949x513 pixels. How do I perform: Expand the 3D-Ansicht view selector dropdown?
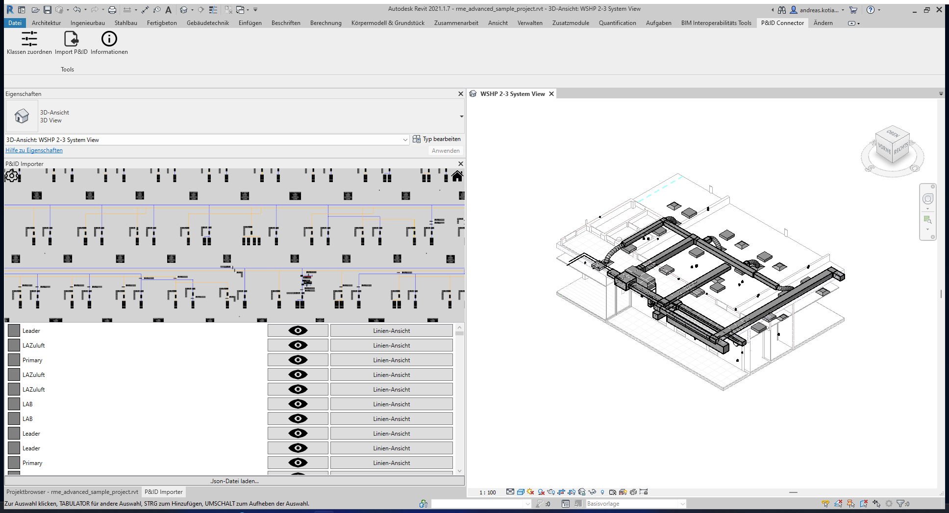point(405,140)
